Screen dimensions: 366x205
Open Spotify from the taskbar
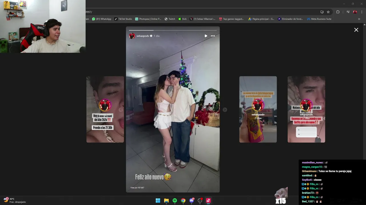(175, 200)
